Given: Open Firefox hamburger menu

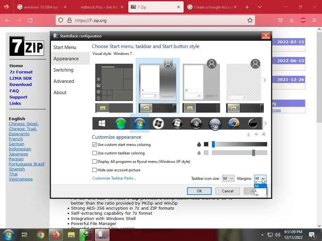Looking at the screenshot, I should point(314,20).
